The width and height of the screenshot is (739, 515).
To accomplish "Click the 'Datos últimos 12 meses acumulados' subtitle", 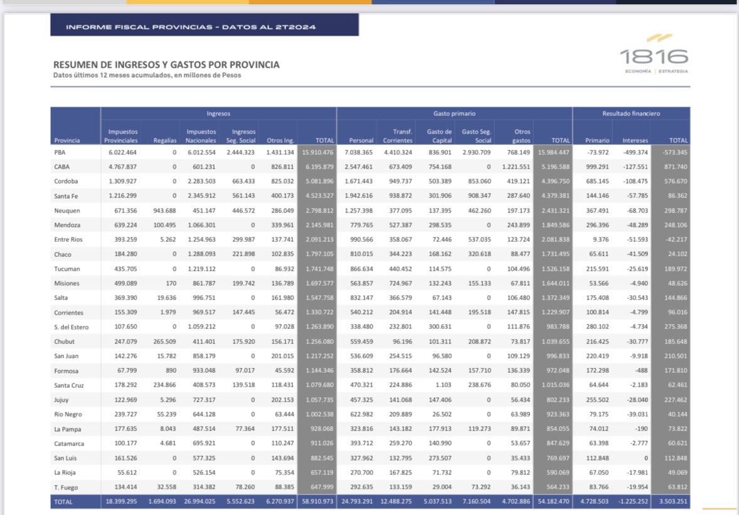I will [x=147, y=75].
